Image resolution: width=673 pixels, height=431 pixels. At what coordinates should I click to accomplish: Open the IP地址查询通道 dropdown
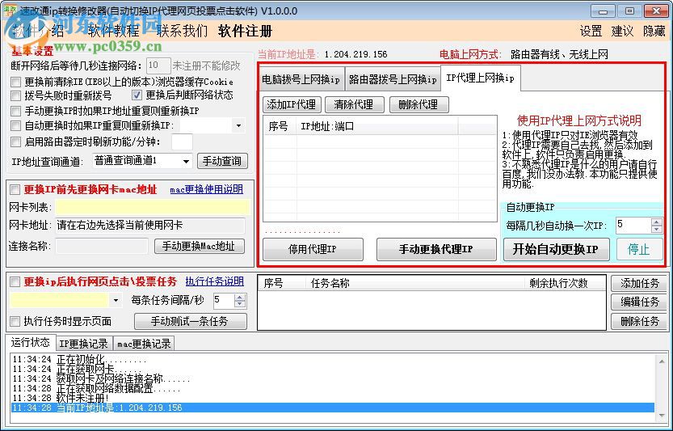(186, 162)
